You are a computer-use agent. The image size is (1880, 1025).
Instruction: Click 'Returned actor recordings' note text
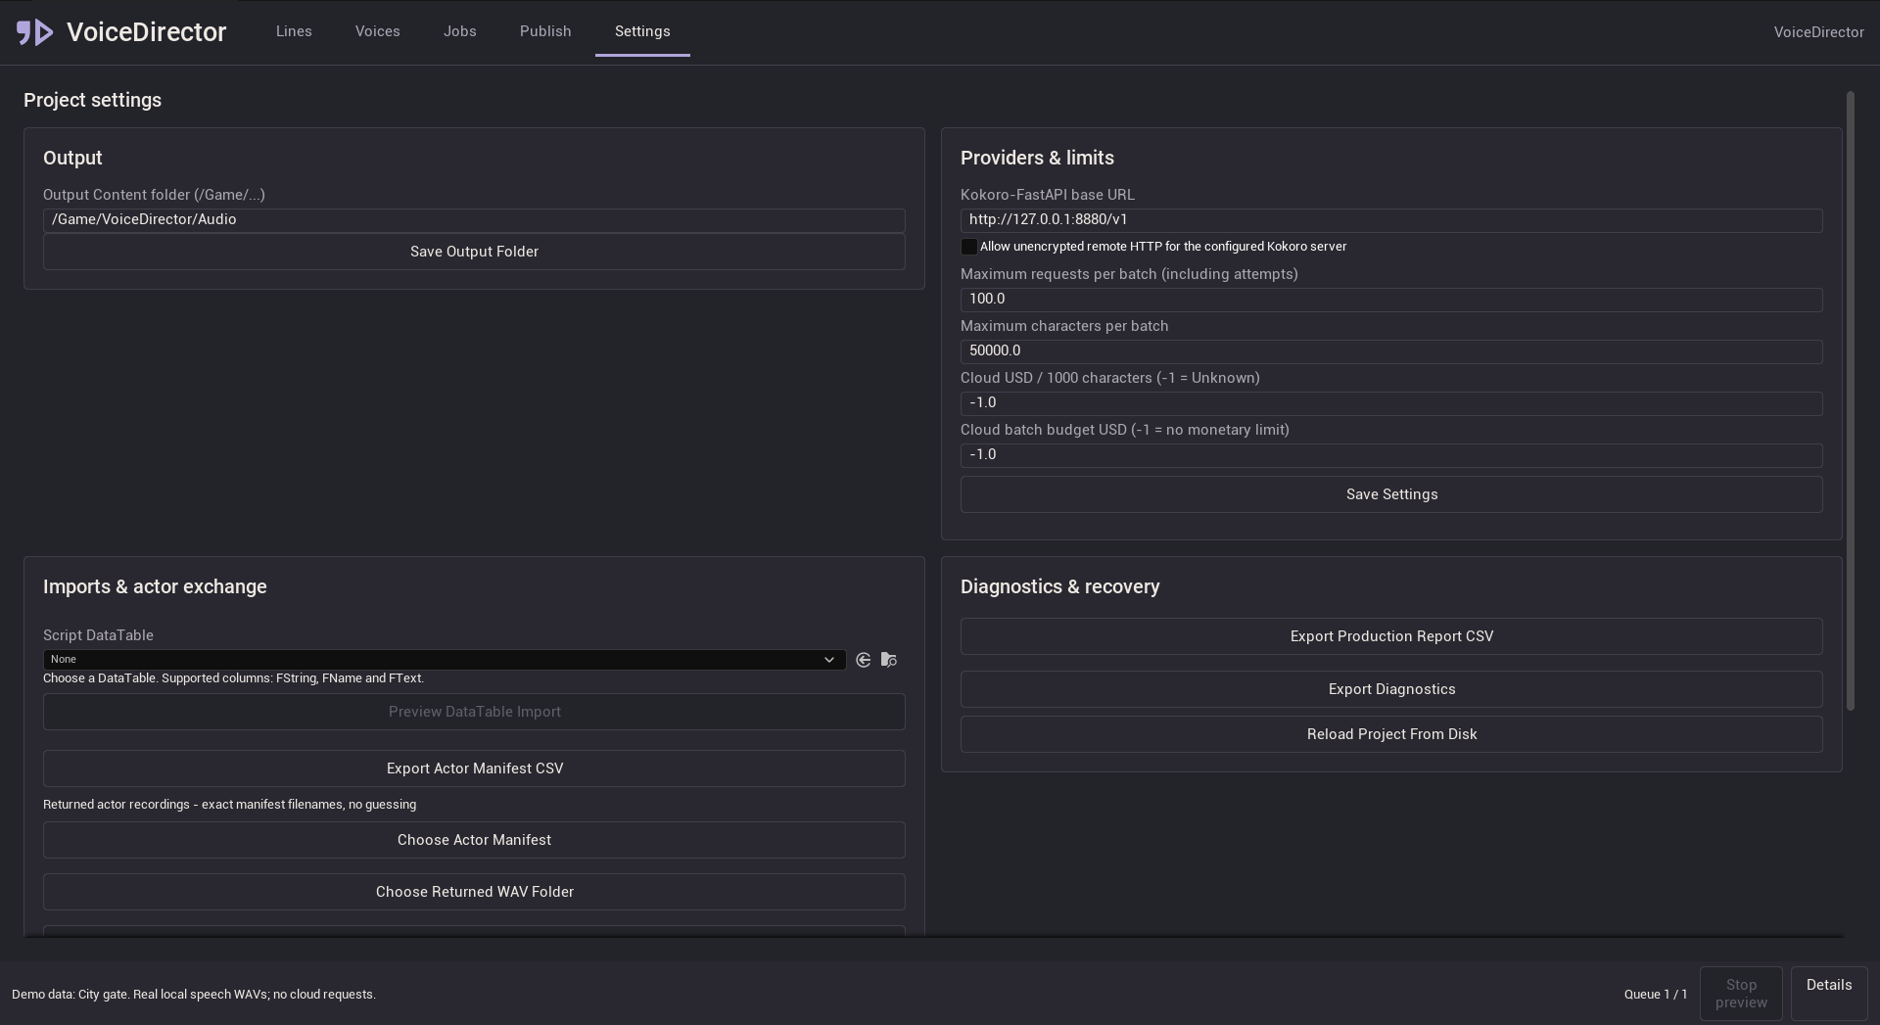229,805
